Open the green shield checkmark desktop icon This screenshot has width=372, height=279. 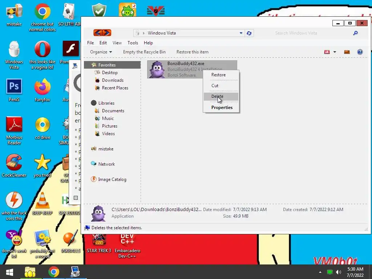[99, 10]
